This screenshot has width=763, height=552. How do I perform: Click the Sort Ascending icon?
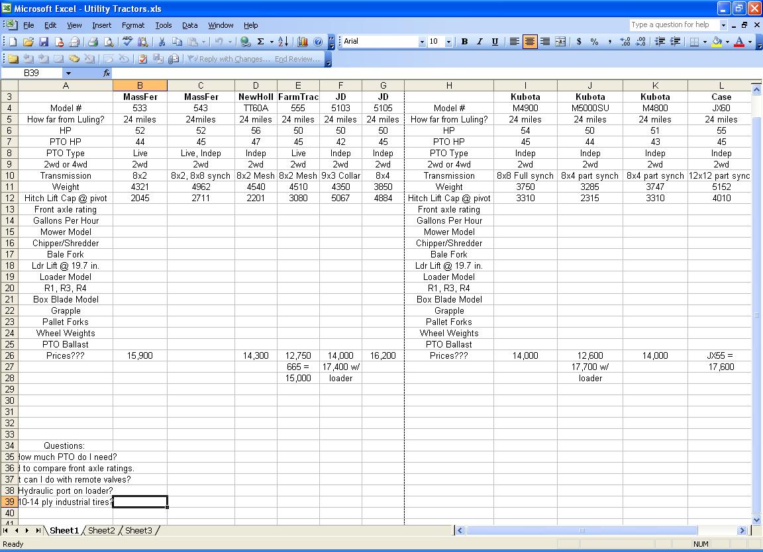pyautogui.click(x=283, y=42)
